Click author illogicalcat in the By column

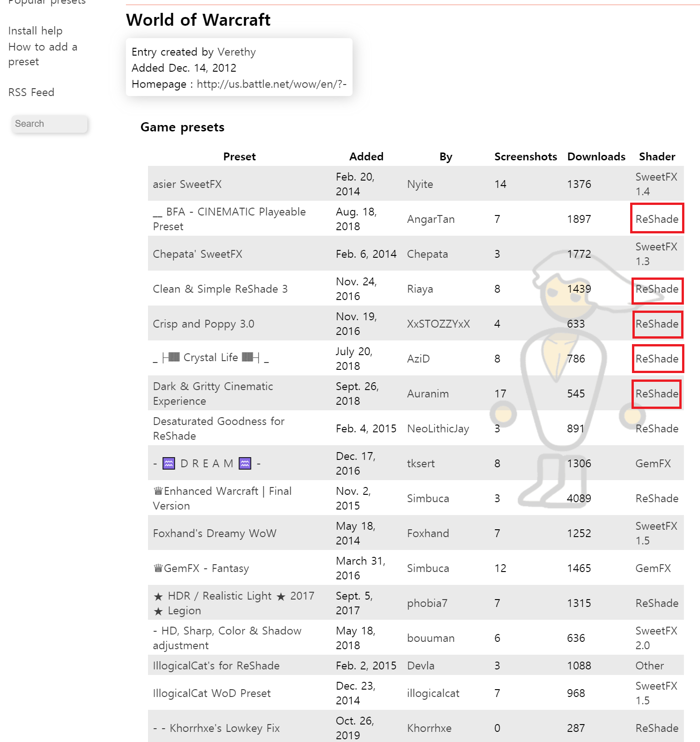(433, 693)
